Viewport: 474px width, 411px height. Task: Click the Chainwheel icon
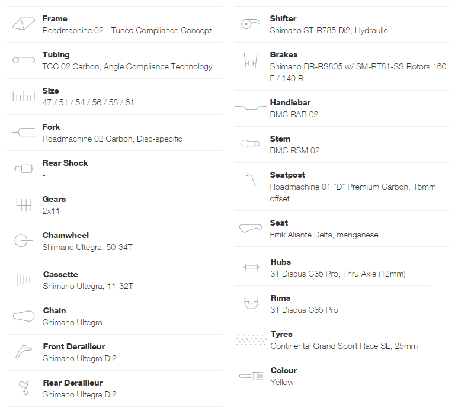coord(23,240)
